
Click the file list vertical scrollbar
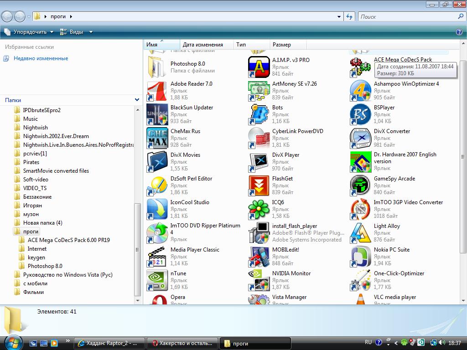coord(463,156)
